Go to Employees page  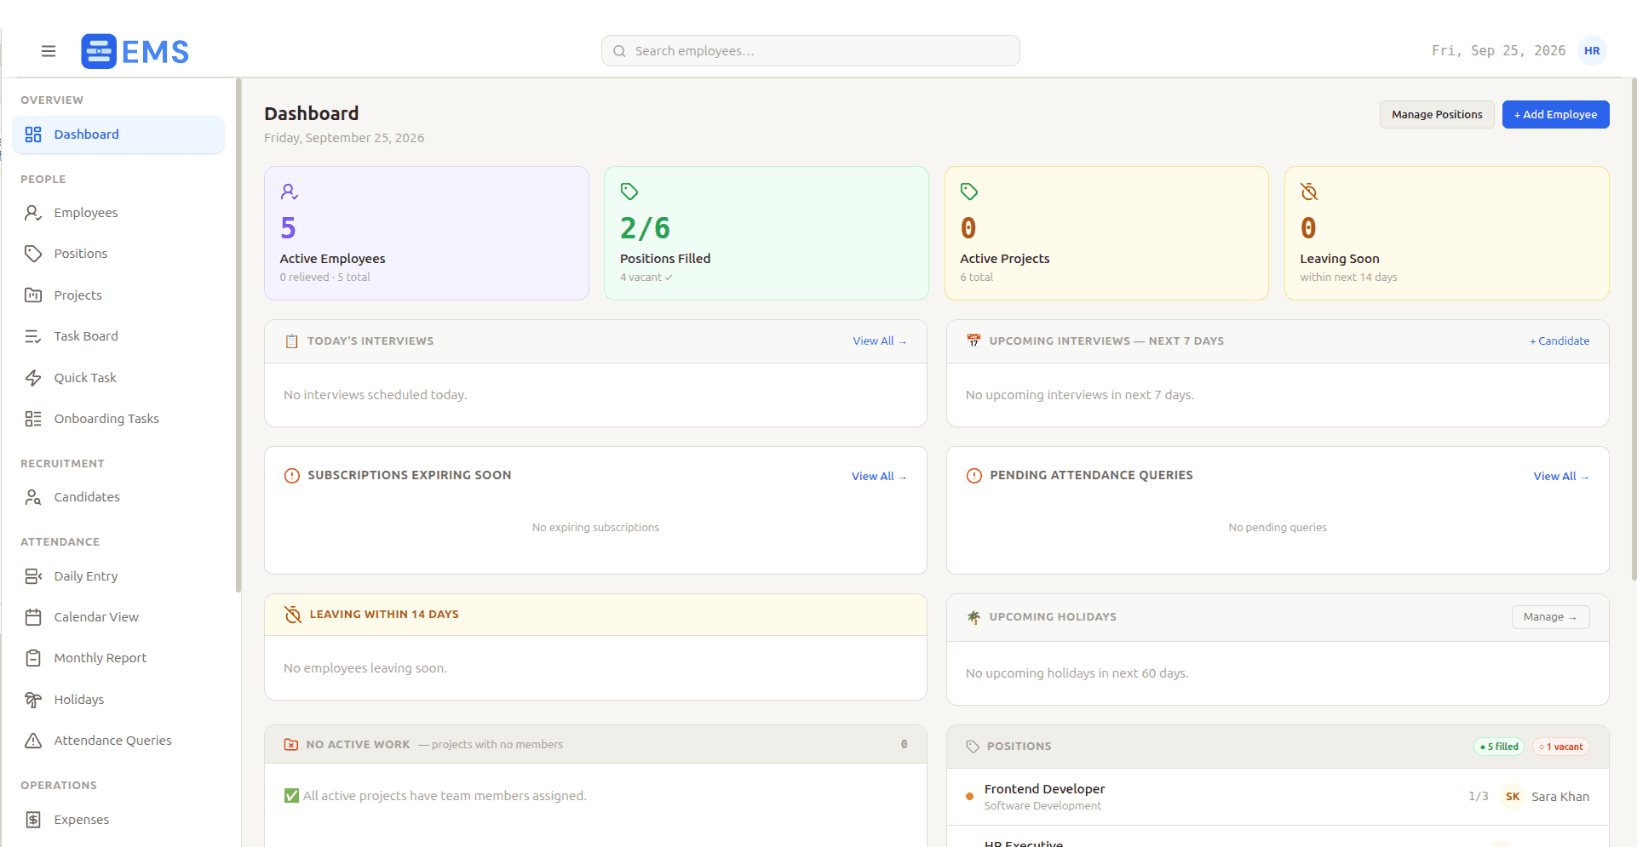click(x=118, y=213)
